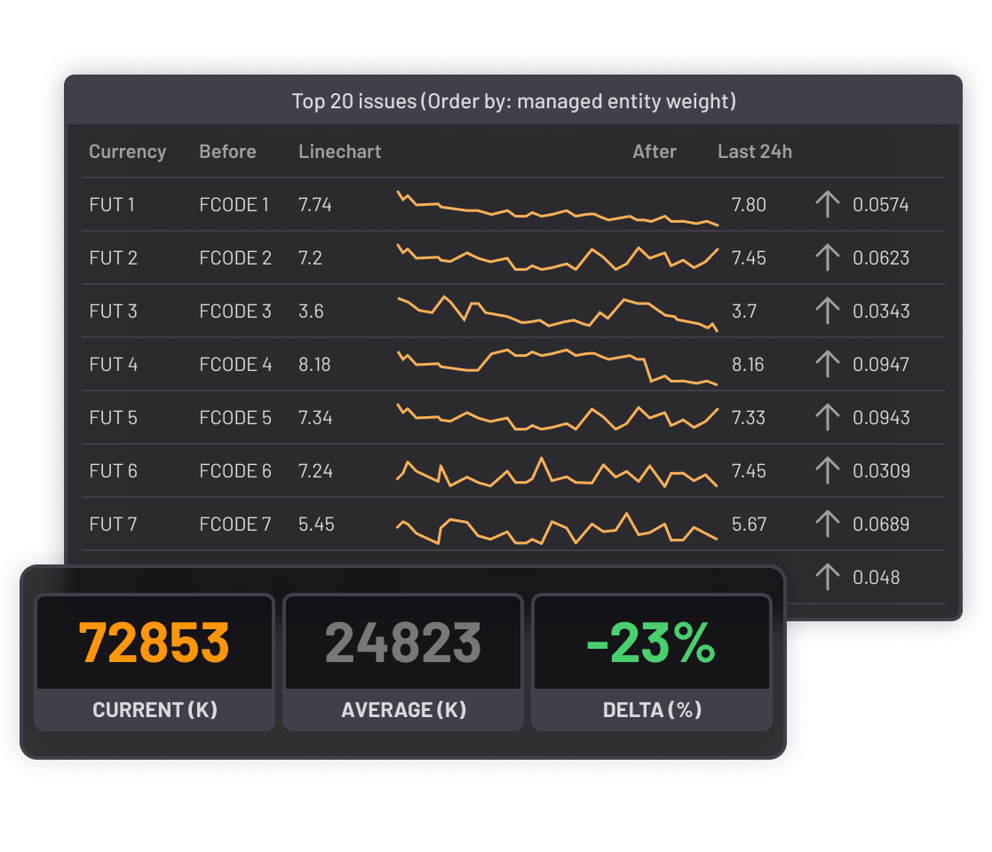The width and height of the screenshot is (992, 852).
Task: Click the up arrow in FUT 6 row
Action: [827, 470]
